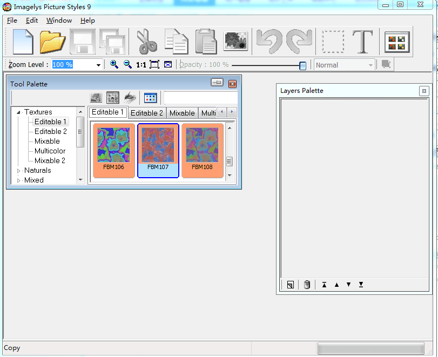Viewport: 438px width, 357px height.
Task: Click the flower picture toolbar icon
Action: tap(235, 42)
